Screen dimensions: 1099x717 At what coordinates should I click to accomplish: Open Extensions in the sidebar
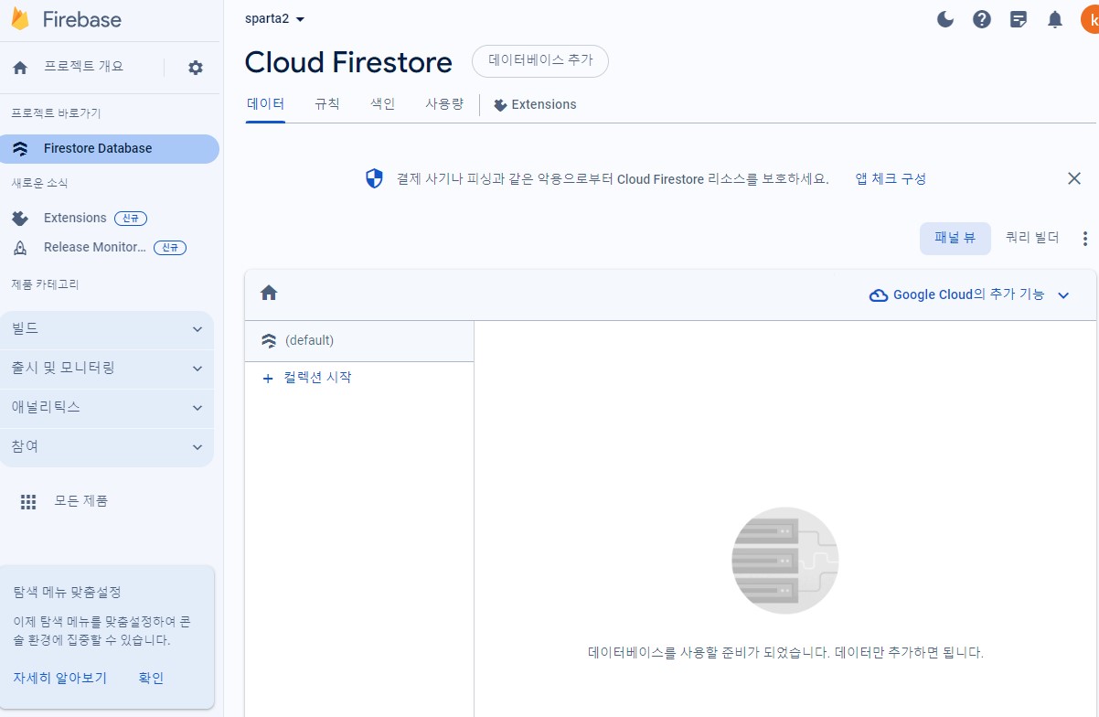point(75,218)
